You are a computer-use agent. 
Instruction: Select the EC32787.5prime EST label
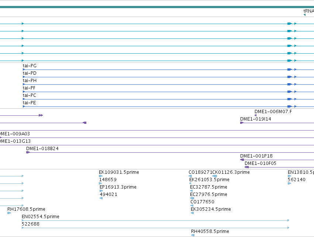208,187
